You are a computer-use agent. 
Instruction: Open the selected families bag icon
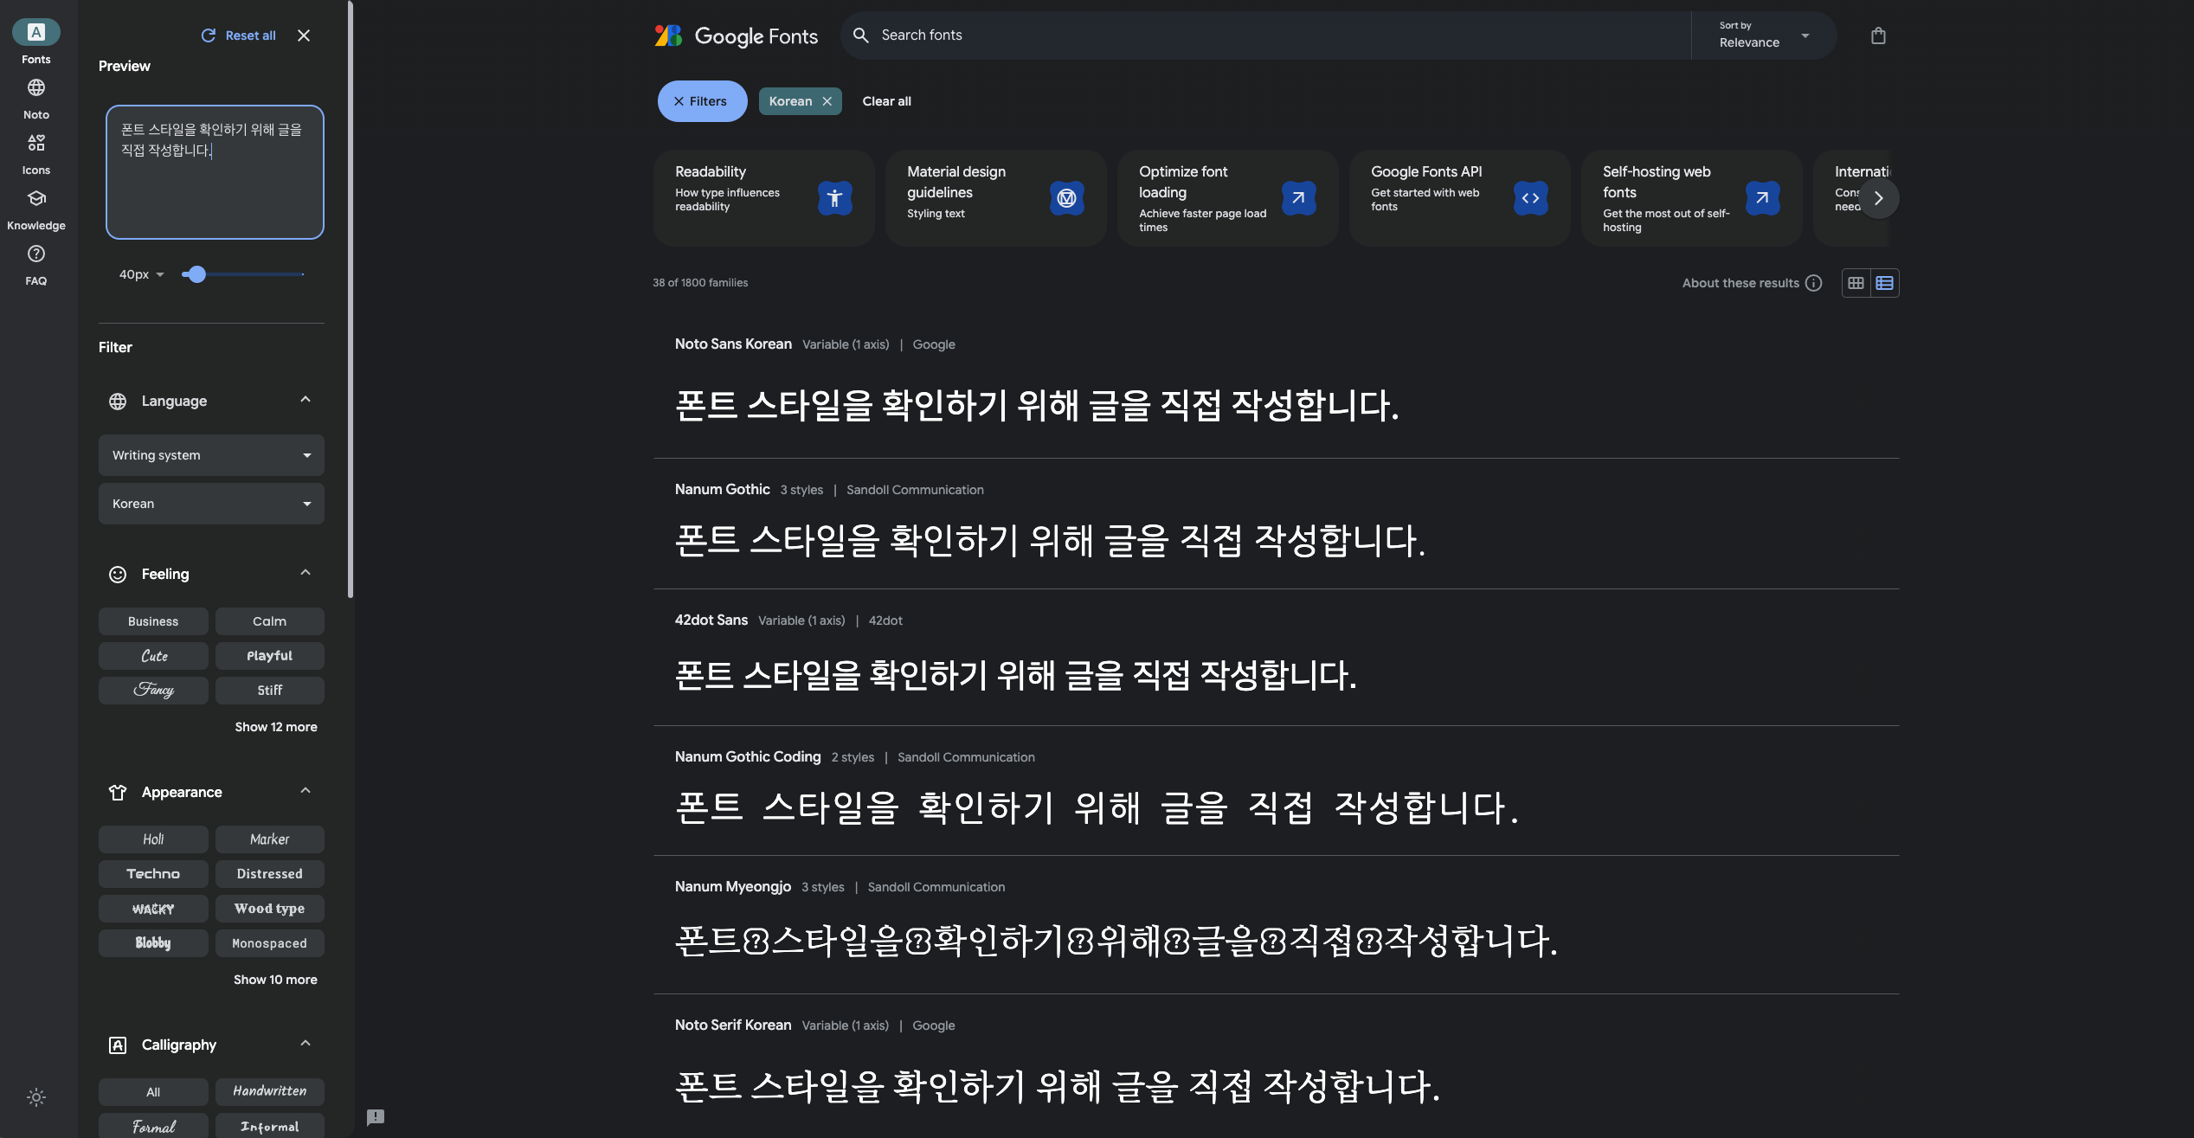pos(1879,35)
